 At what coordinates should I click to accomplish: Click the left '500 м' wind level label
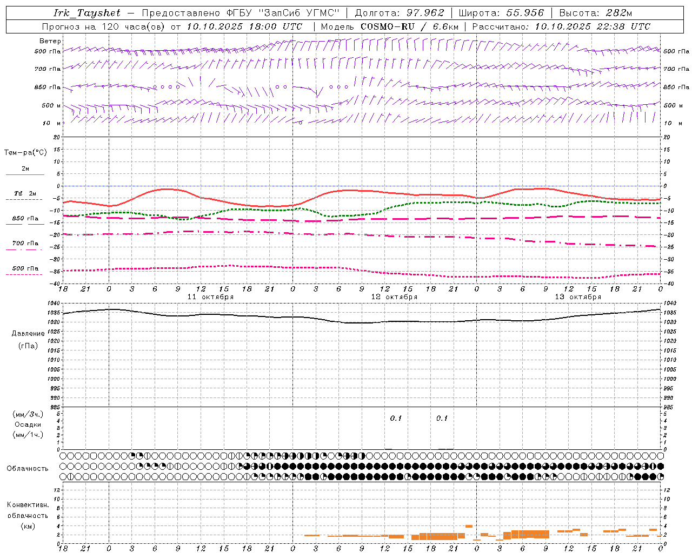click(x=51, y=105)
